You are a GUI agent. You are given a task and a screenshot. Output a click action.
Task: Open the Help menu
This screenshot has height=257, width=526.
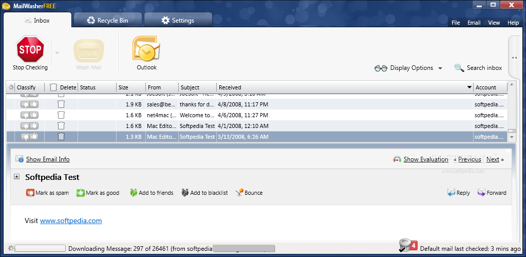[x=513, y=23]
